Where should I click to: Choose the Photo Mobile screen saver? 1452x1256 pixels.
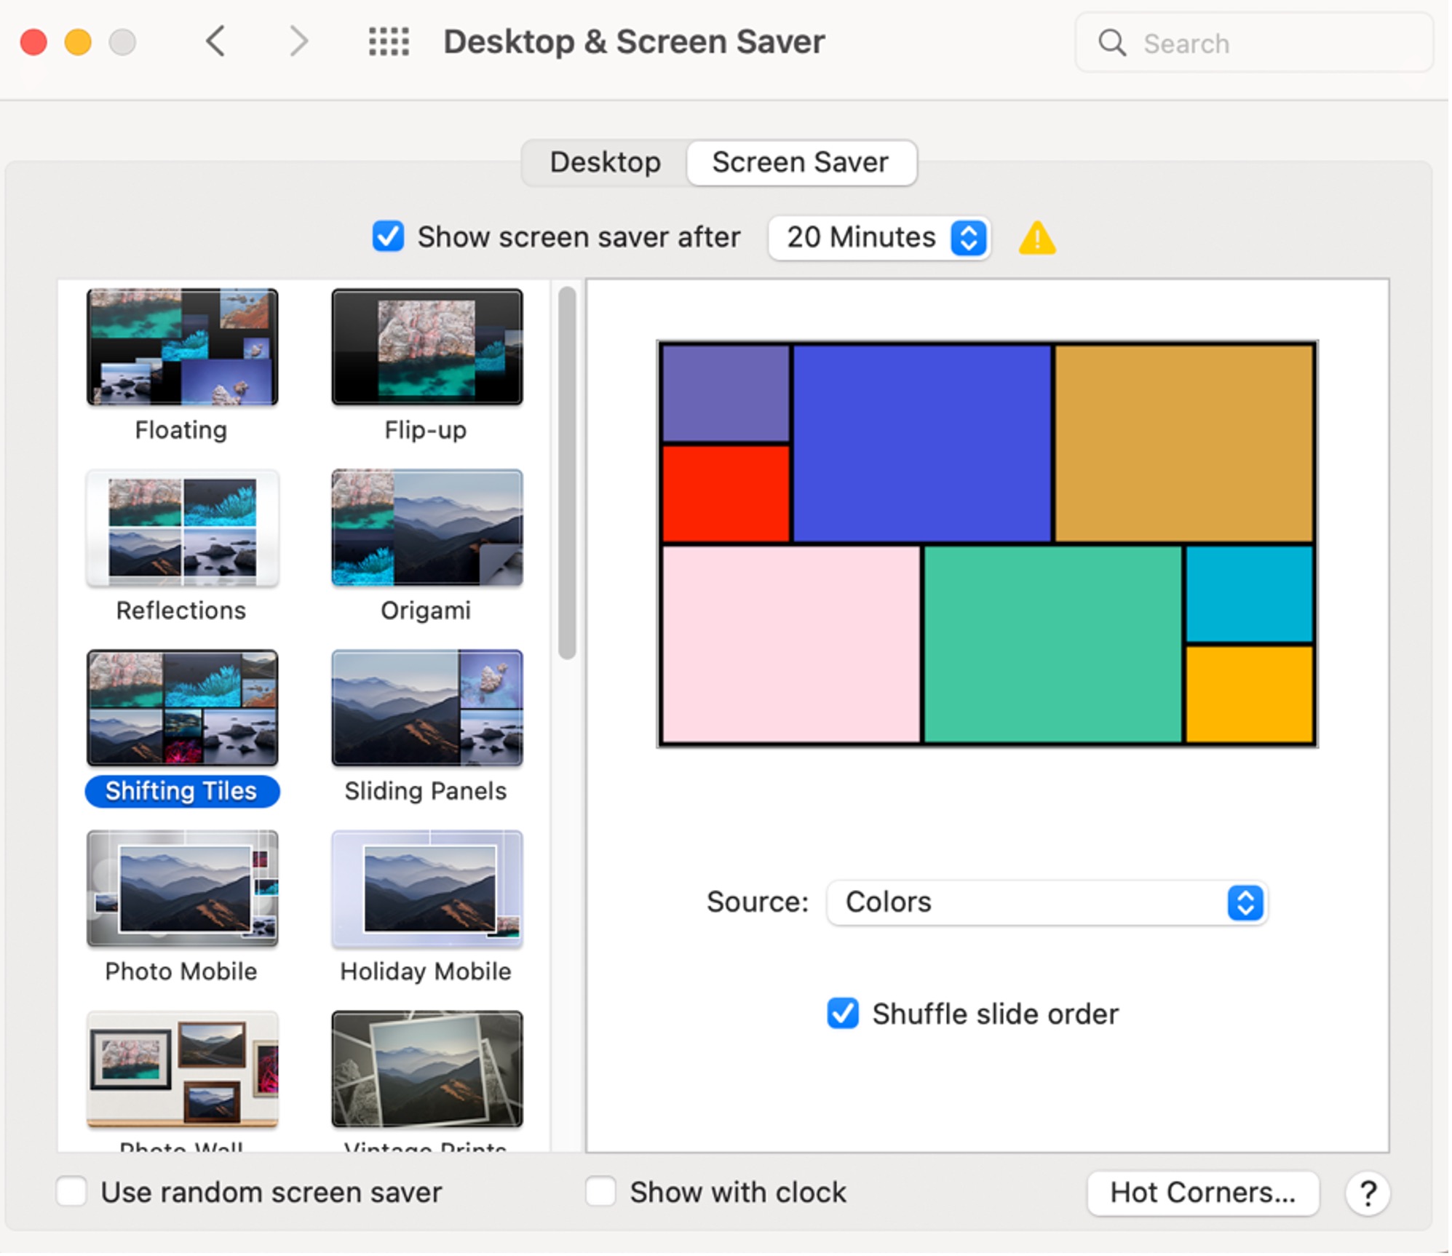point(182,889)
